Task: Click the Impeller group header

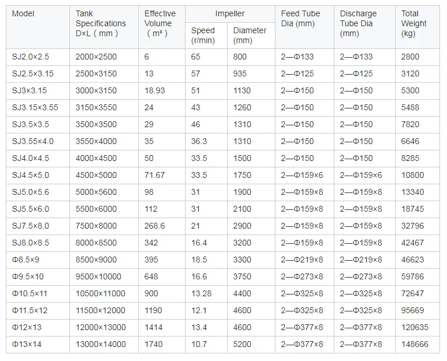Action: tap(230, 13)
